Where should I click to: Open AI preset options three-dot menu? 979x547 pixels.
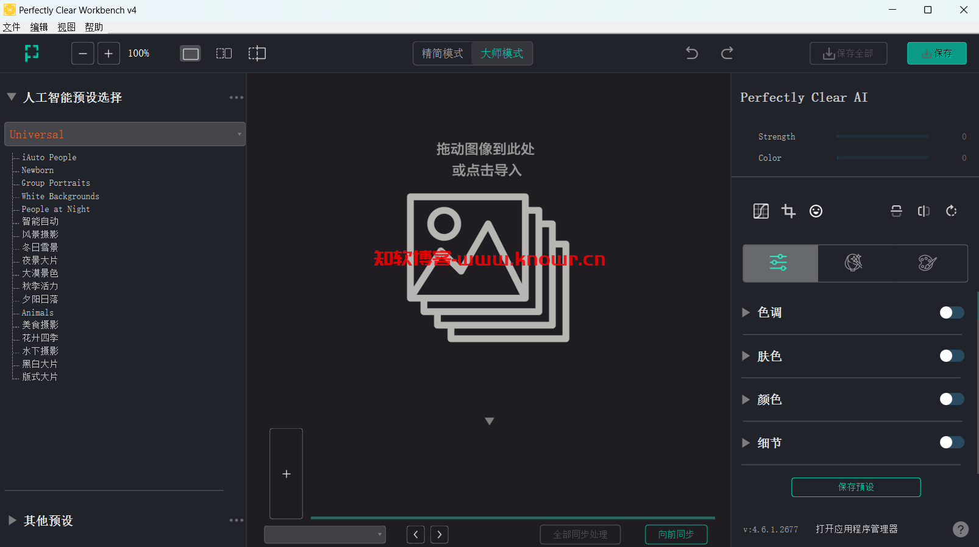[x=237, y=97]
